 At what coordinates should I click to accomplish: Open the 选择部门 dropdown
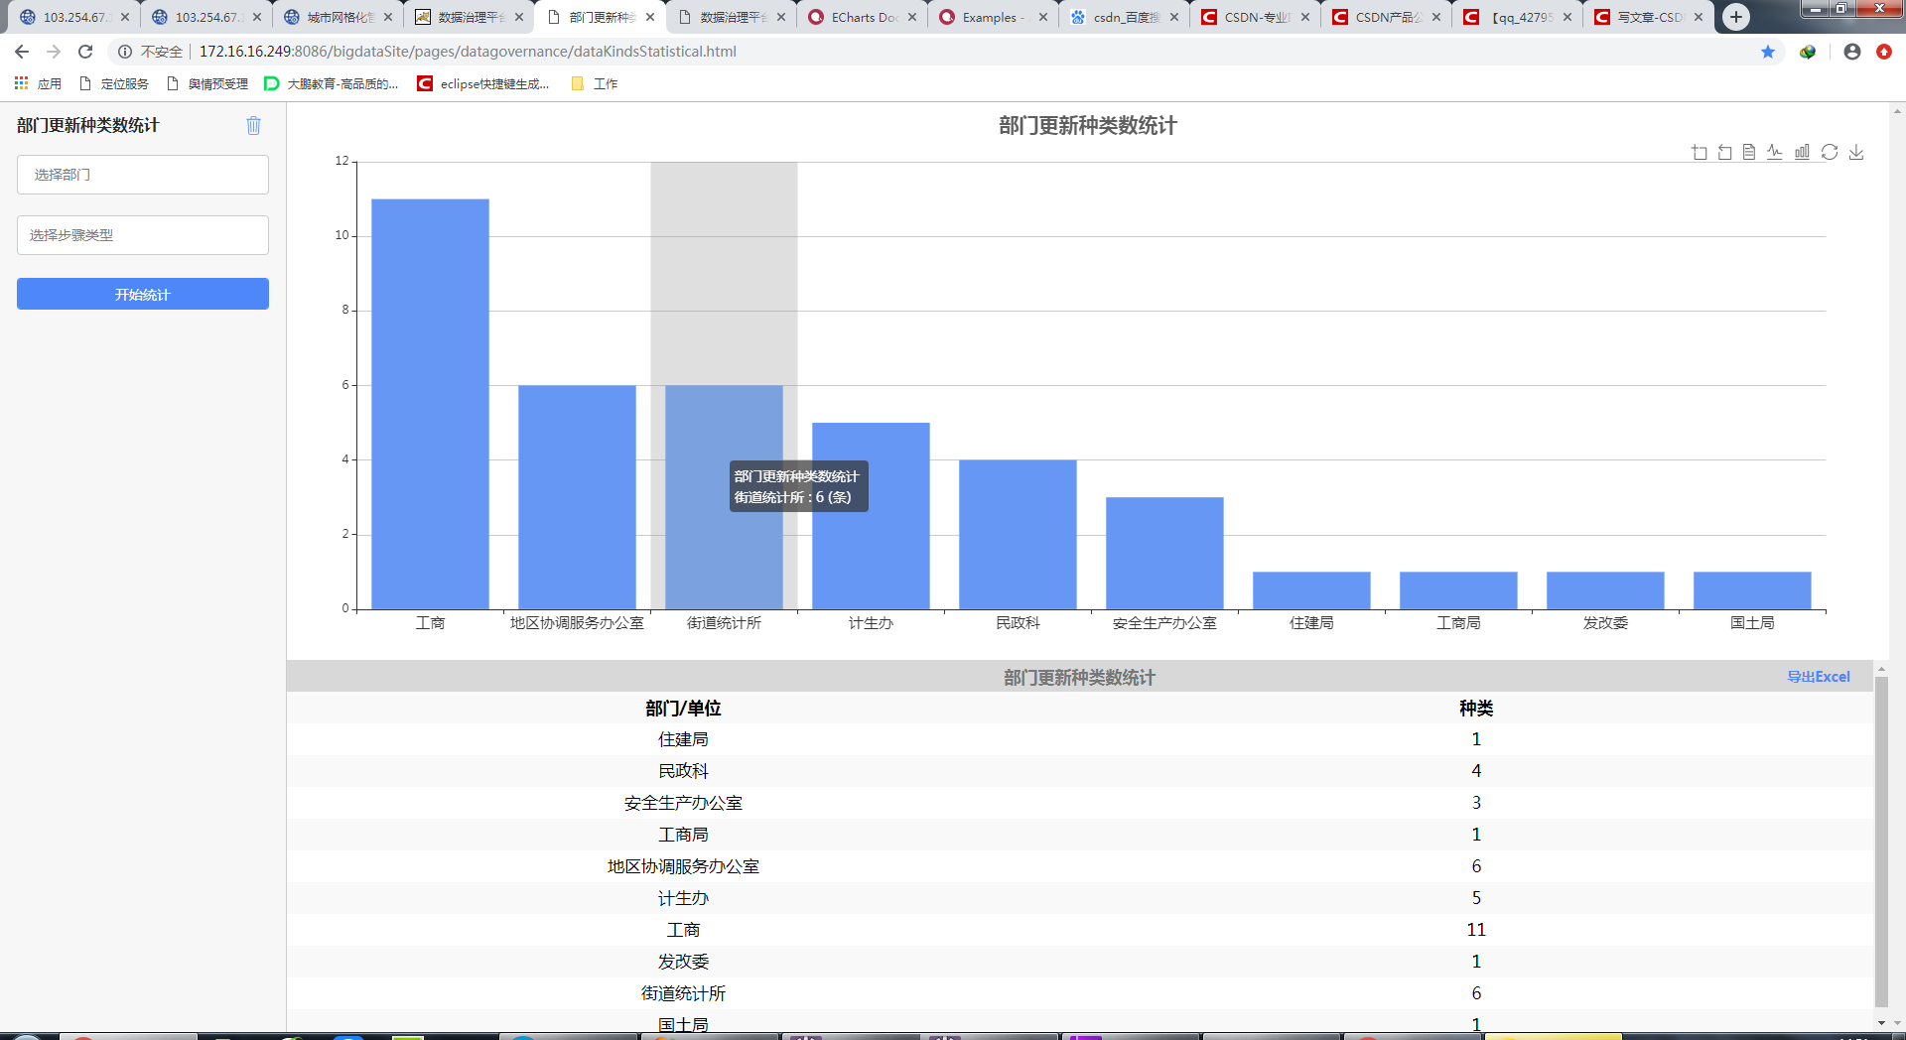point(143,175)
